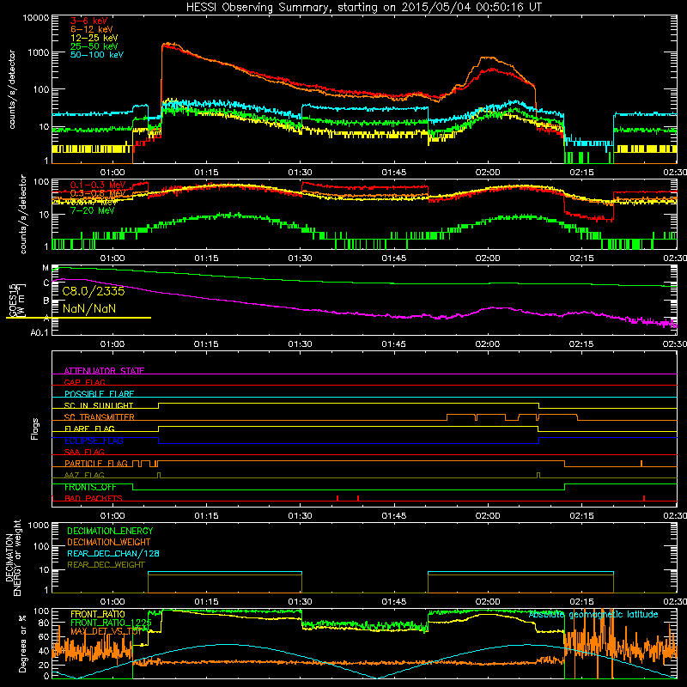Click the MAX_DET_VS_TOT legend label
The height and width of the screenshot is (687, 687).
tap(106, 631)
